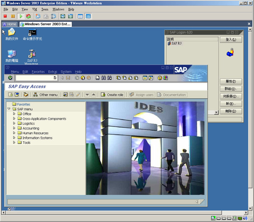The image size is (254, 222).
Task: Expand the Cross-Application Components folder
Action: click(14, 118)
